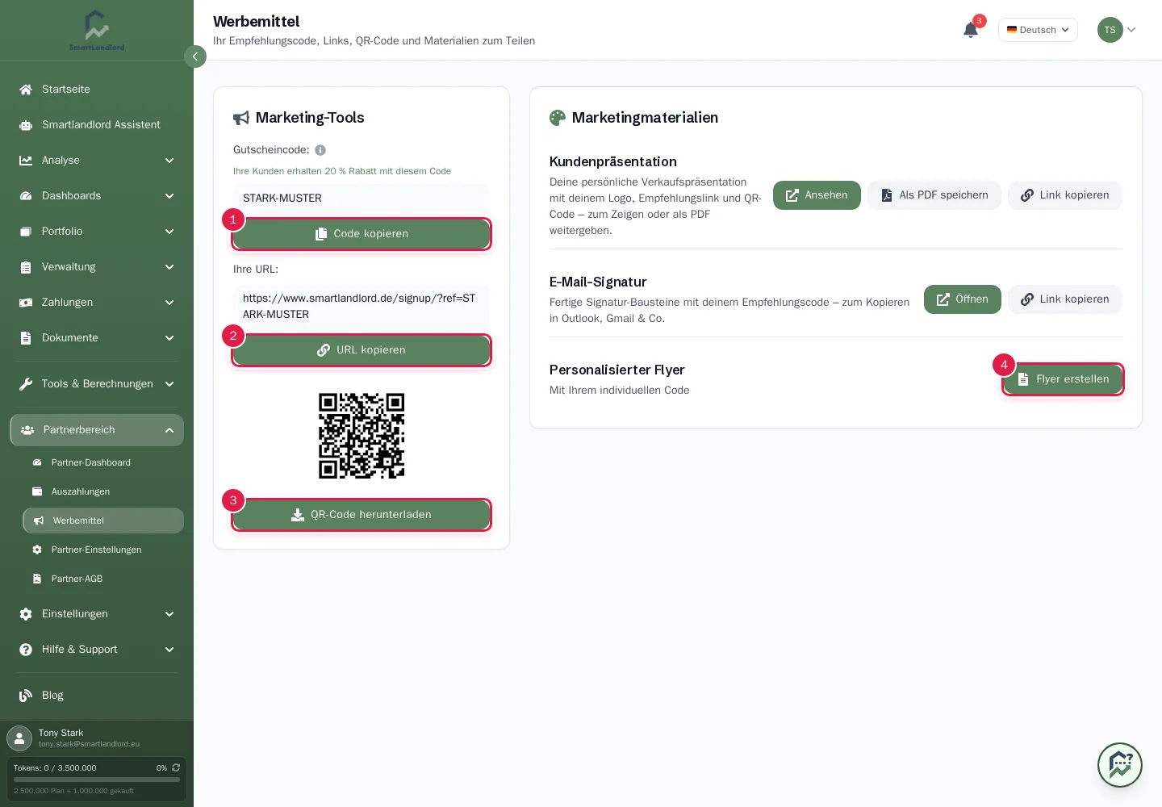The width and height of the screenshot is (1162, 807).
Task: Click the Zahlungen money icon
Action: pos(26,303)
